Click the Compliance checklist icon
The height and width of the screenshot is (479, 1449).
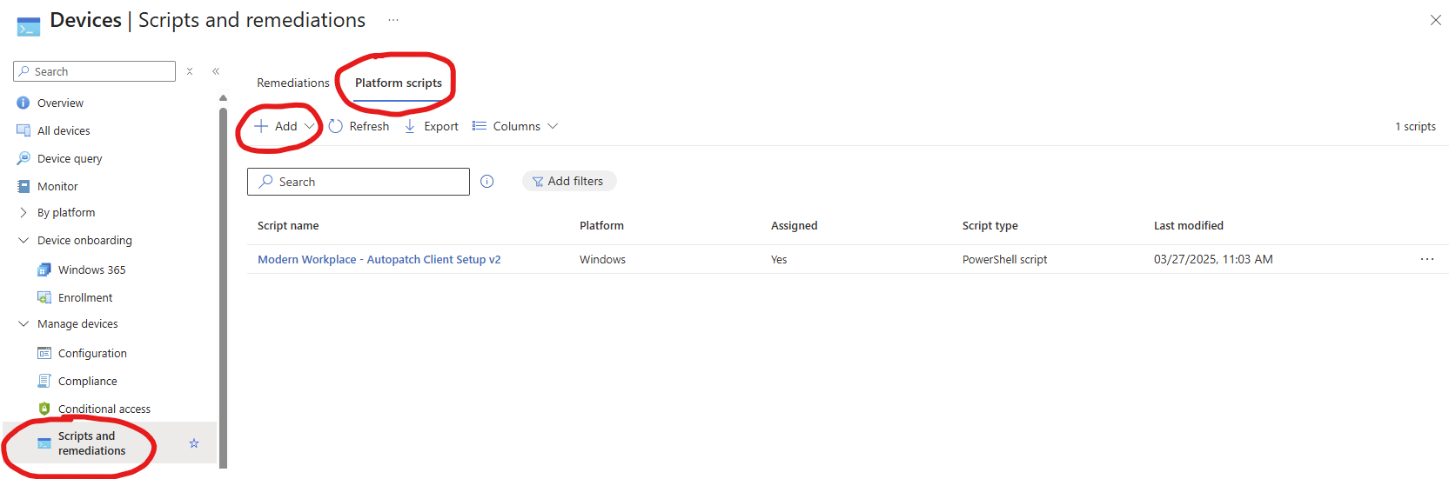tap(44, 381)
